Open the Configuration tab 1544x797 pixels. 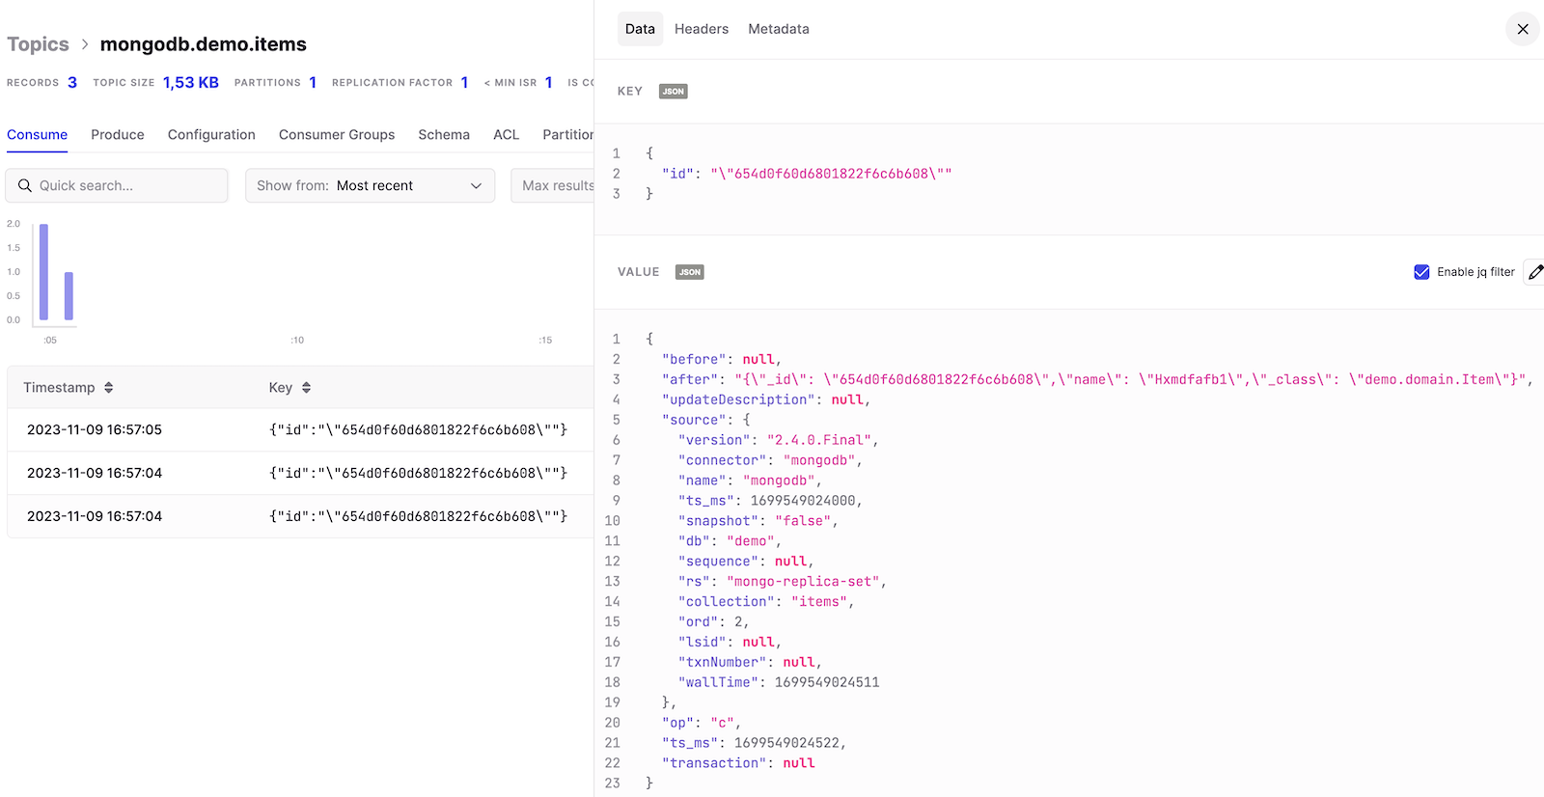click(x=211, y=135)
